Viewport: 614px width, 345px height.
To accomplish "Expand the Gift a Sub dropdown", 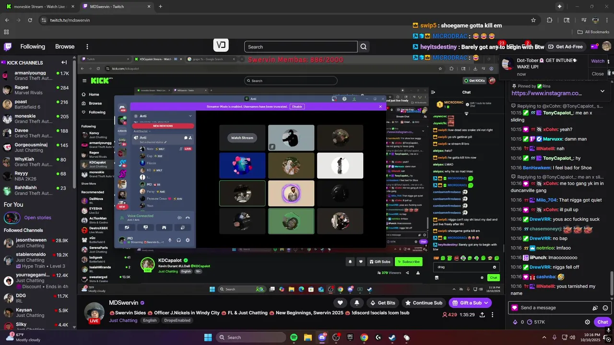I will (x=486, y=303).
